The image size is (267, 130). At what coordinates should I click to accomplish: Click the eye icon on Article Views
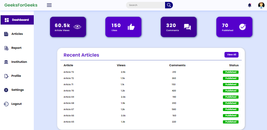coord(77,27)
